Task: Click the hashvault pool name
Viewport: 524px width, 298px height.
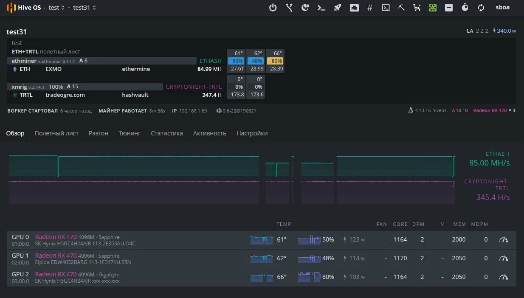Action: point(135,95)
